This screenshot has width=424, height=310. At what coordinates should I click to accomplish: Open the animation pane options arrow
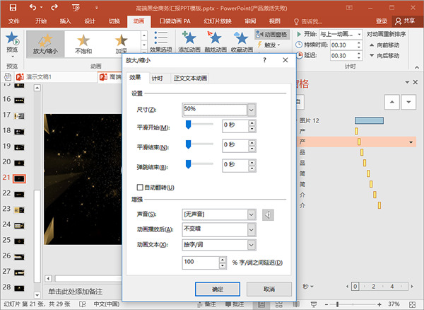tap(407, 82)
